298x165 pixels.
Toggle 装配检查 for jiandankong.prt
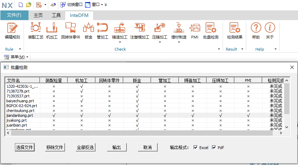coord(54,115)
